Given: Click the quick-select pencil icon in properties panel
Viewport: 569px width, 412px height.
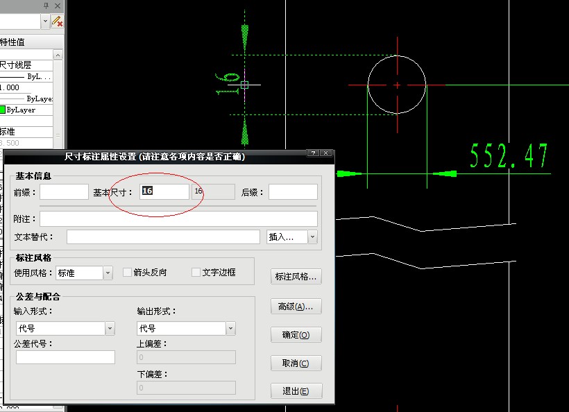Looking at the screenshot, I should pyautogui.click(x=57, y=22).
